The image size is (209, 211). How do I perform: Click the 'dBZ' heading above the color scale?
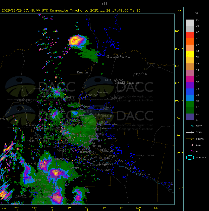point(196,14)
